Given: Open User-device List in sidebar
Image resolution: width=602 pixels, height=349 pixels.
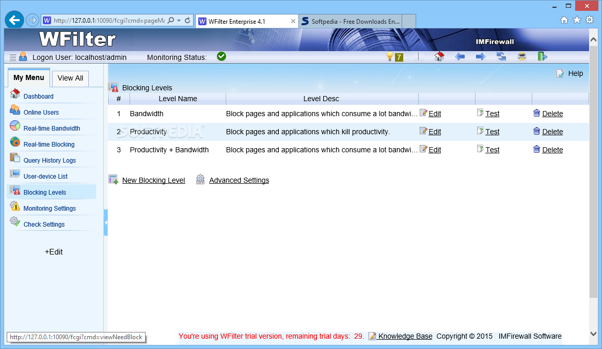Looking at the screenshot, I should point(45,177).
